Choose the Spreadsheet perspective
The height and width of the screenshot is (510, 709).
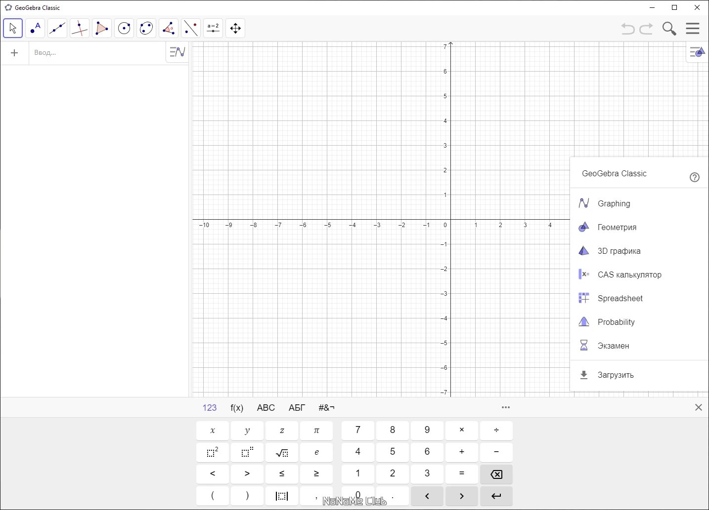click(x=639, y=298)
